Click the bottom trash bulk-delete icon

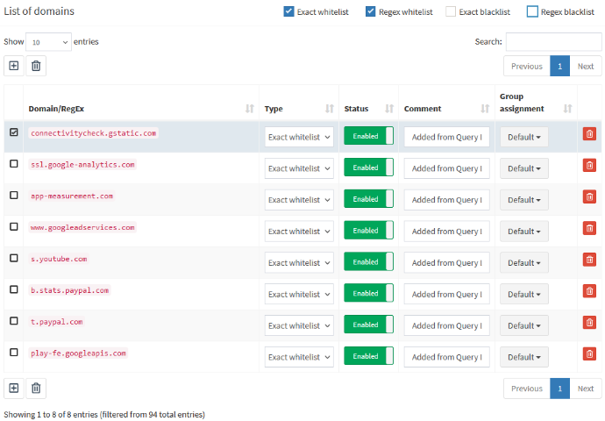pos(36,388)
